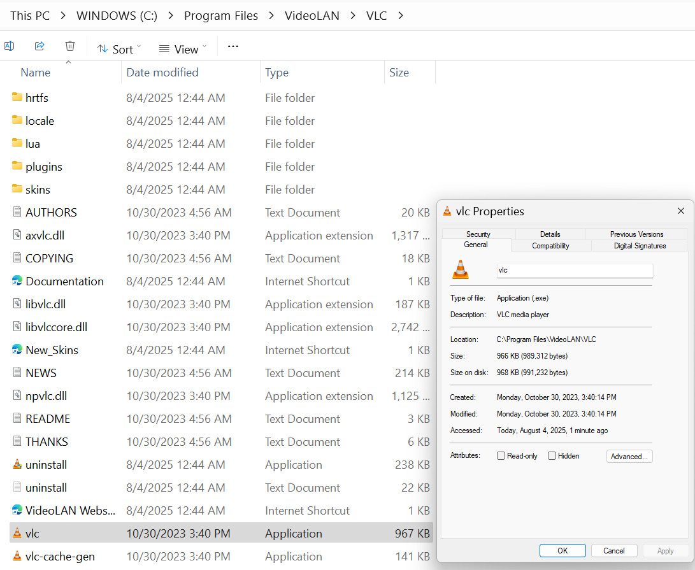Sort files by the Type column header
Viewport: 695px width, 570px height.
pyautogui.click(x=276, y=73)
